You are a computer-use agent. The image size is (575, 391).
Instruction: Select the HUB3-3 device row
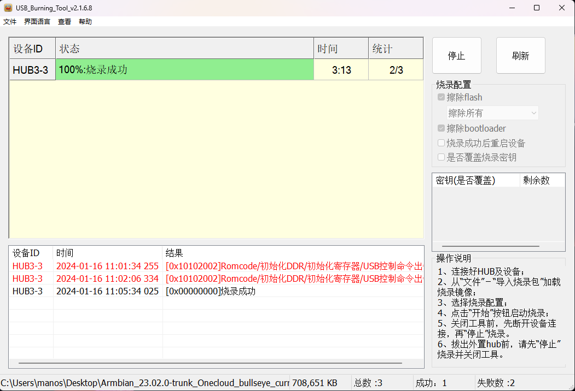[x=32, y=70]
